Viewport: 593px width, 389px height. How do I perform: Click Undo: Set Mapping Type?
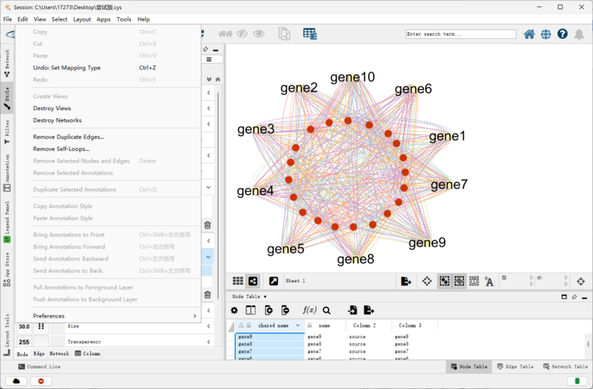pos(67,68)
